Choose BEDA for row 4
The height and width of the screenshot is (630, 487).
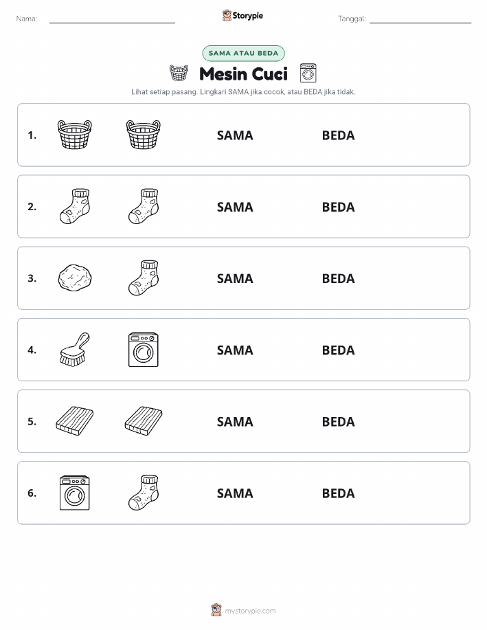(339, 350)
